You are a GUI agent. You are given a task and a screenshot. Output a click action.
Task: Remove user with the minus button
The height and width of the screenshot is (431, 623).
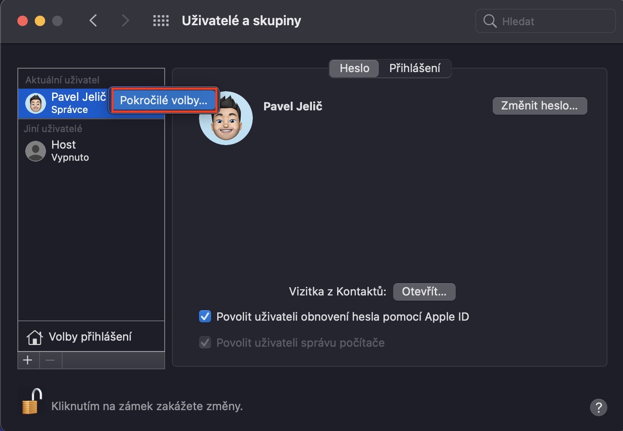click(50, 360)
